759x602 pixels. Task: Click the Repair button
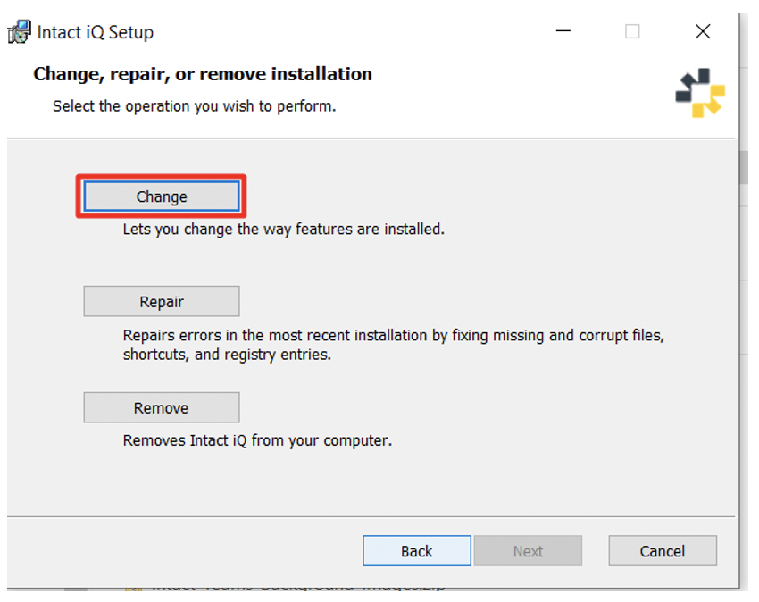click(x=162, y=301)
